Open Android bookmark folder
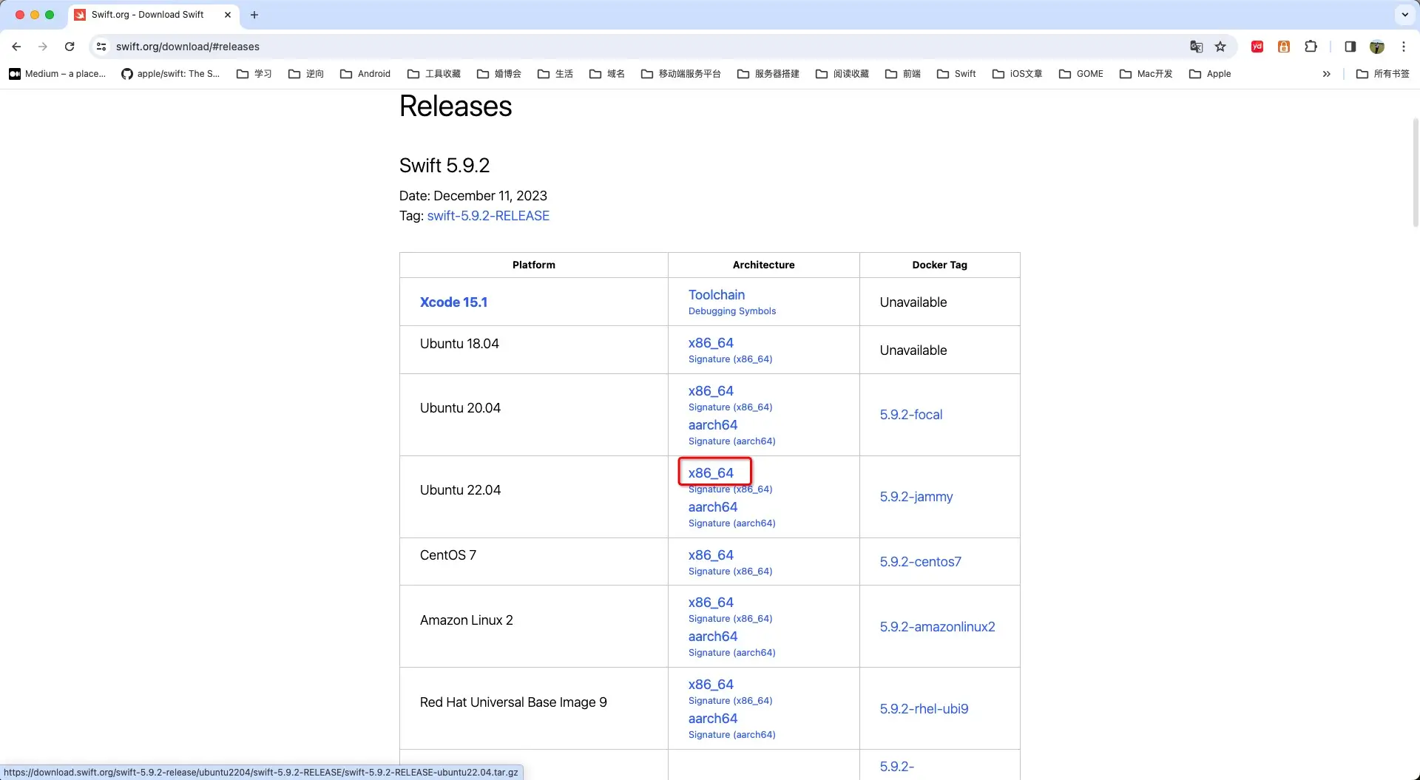1420x780 pixels. [x=365, y=74]
